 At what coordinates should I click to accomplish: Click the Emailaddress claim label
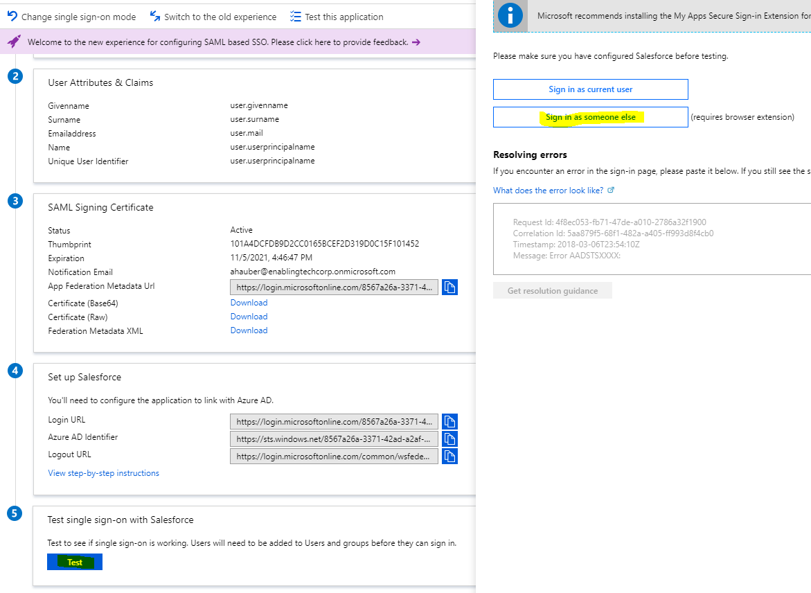pyautogui.click(x=72, y=134)
